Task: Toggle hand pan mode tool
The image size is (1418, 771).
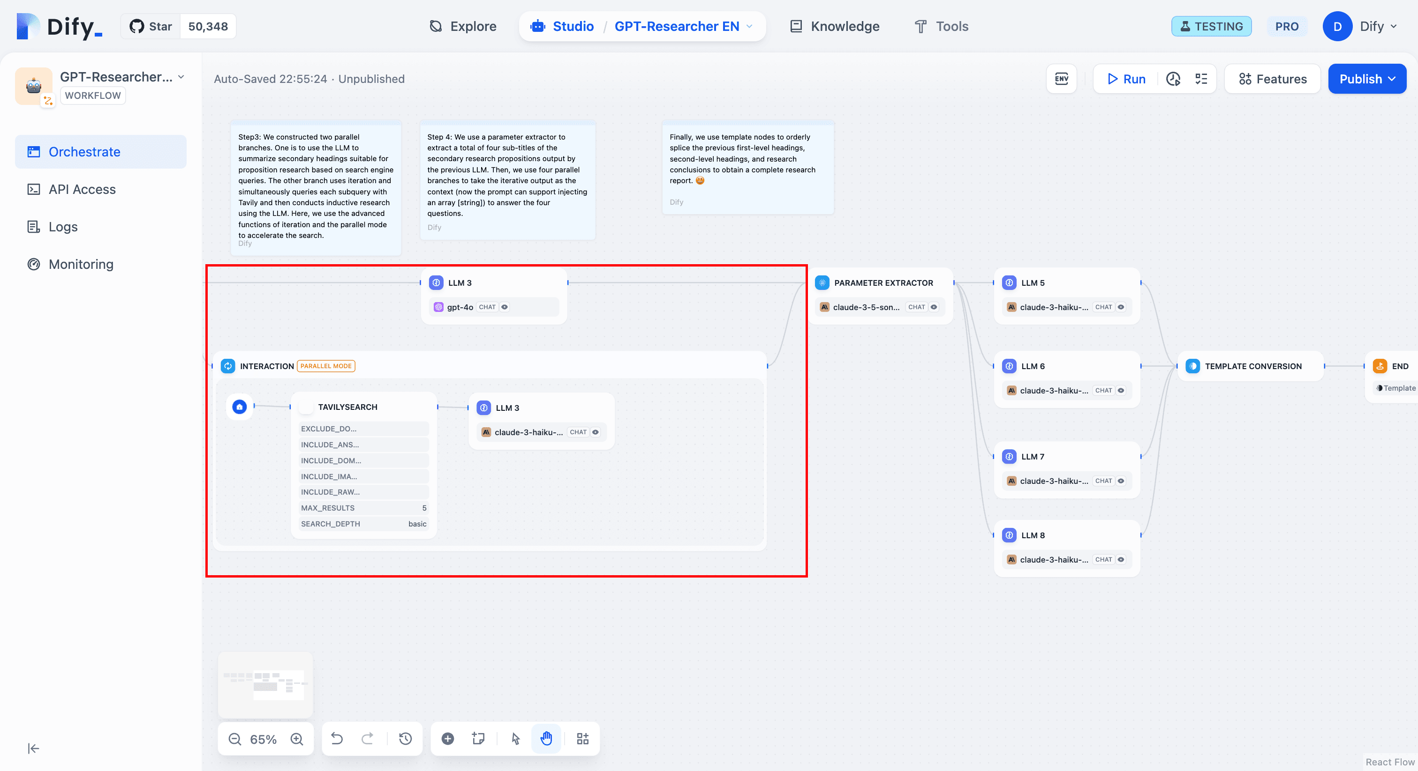Action: (x=546, y=739)
